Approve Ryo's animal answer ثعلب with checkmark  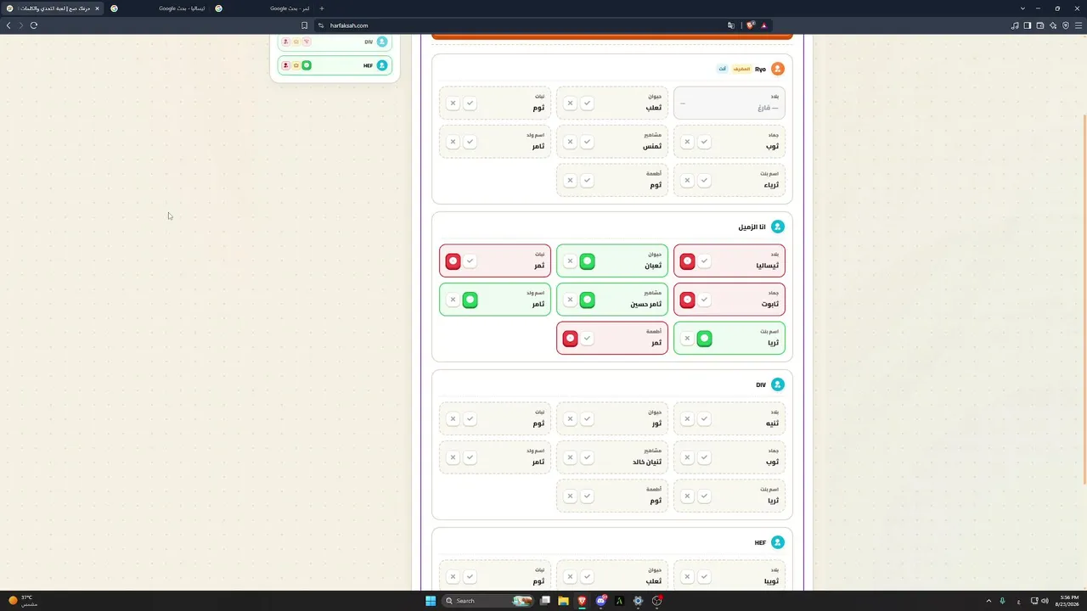pos(587,104)
